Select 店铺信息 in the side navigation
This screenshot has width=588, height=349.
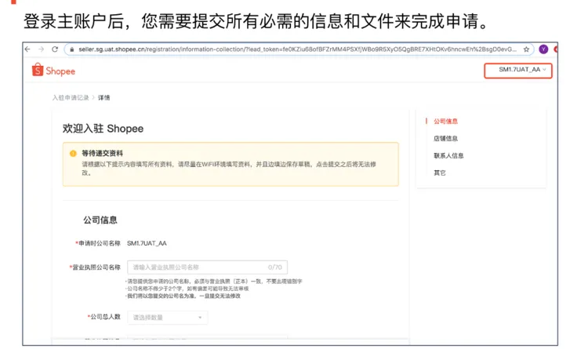[445, 139]
